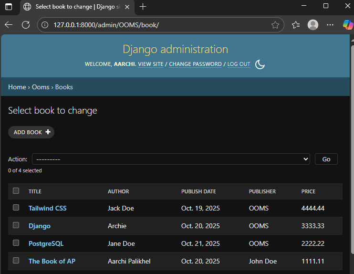Click publish date 'Oct. 21, 2025'
This screenshot has height=274, width=354.
pyautogui.click(x=200, y=243)
